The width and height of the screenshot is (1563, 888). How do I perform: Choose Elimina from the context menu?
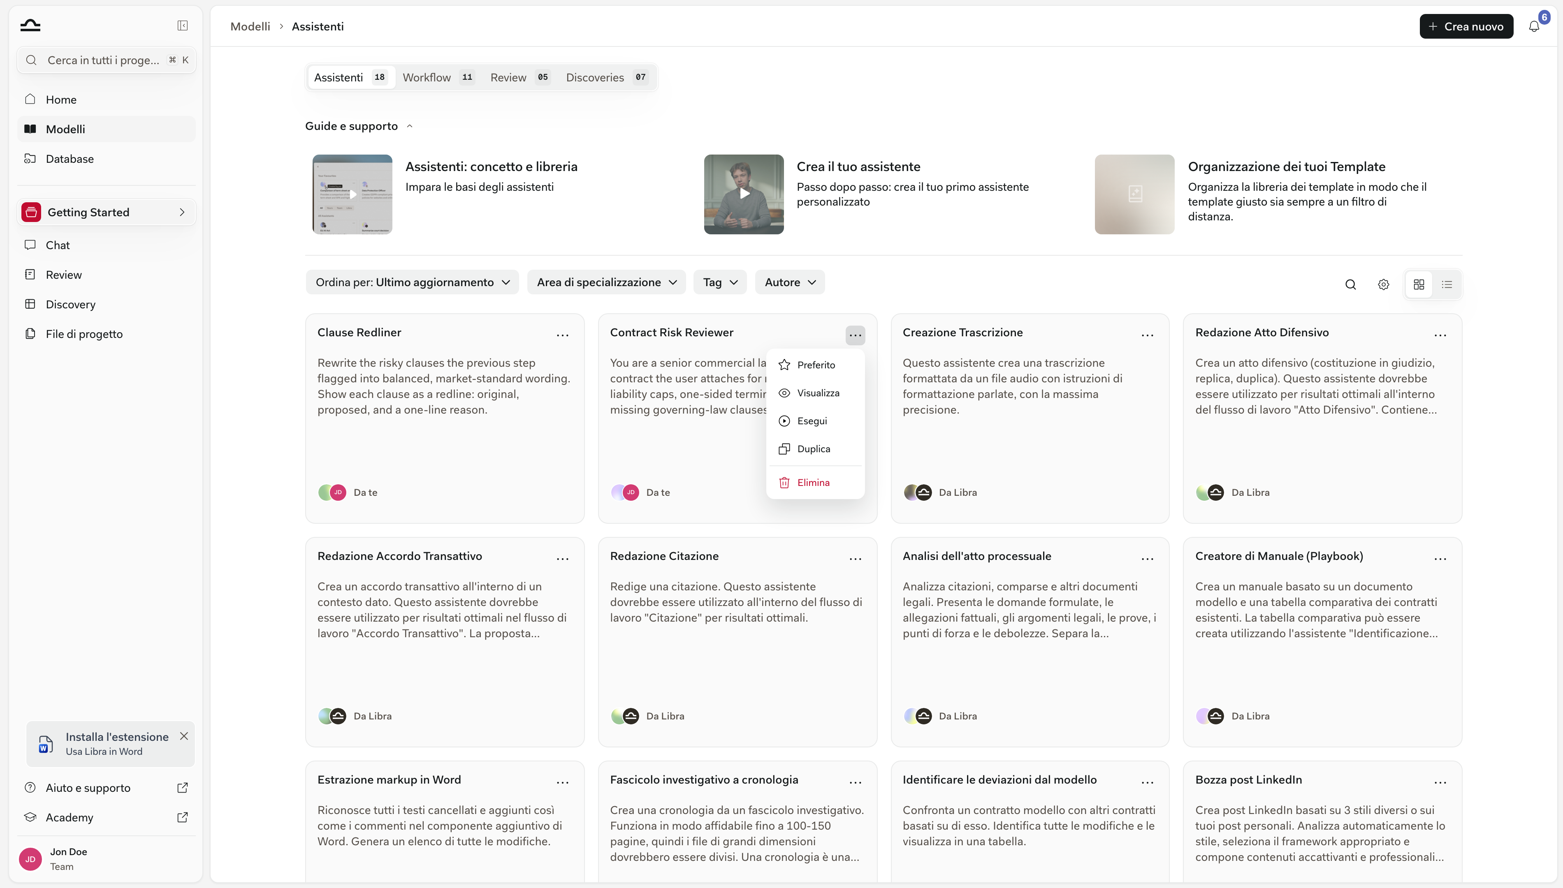816,482
